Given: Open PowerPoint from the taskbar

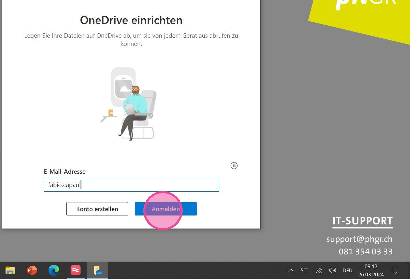Looking at the screenshot, I should point(32,270).
